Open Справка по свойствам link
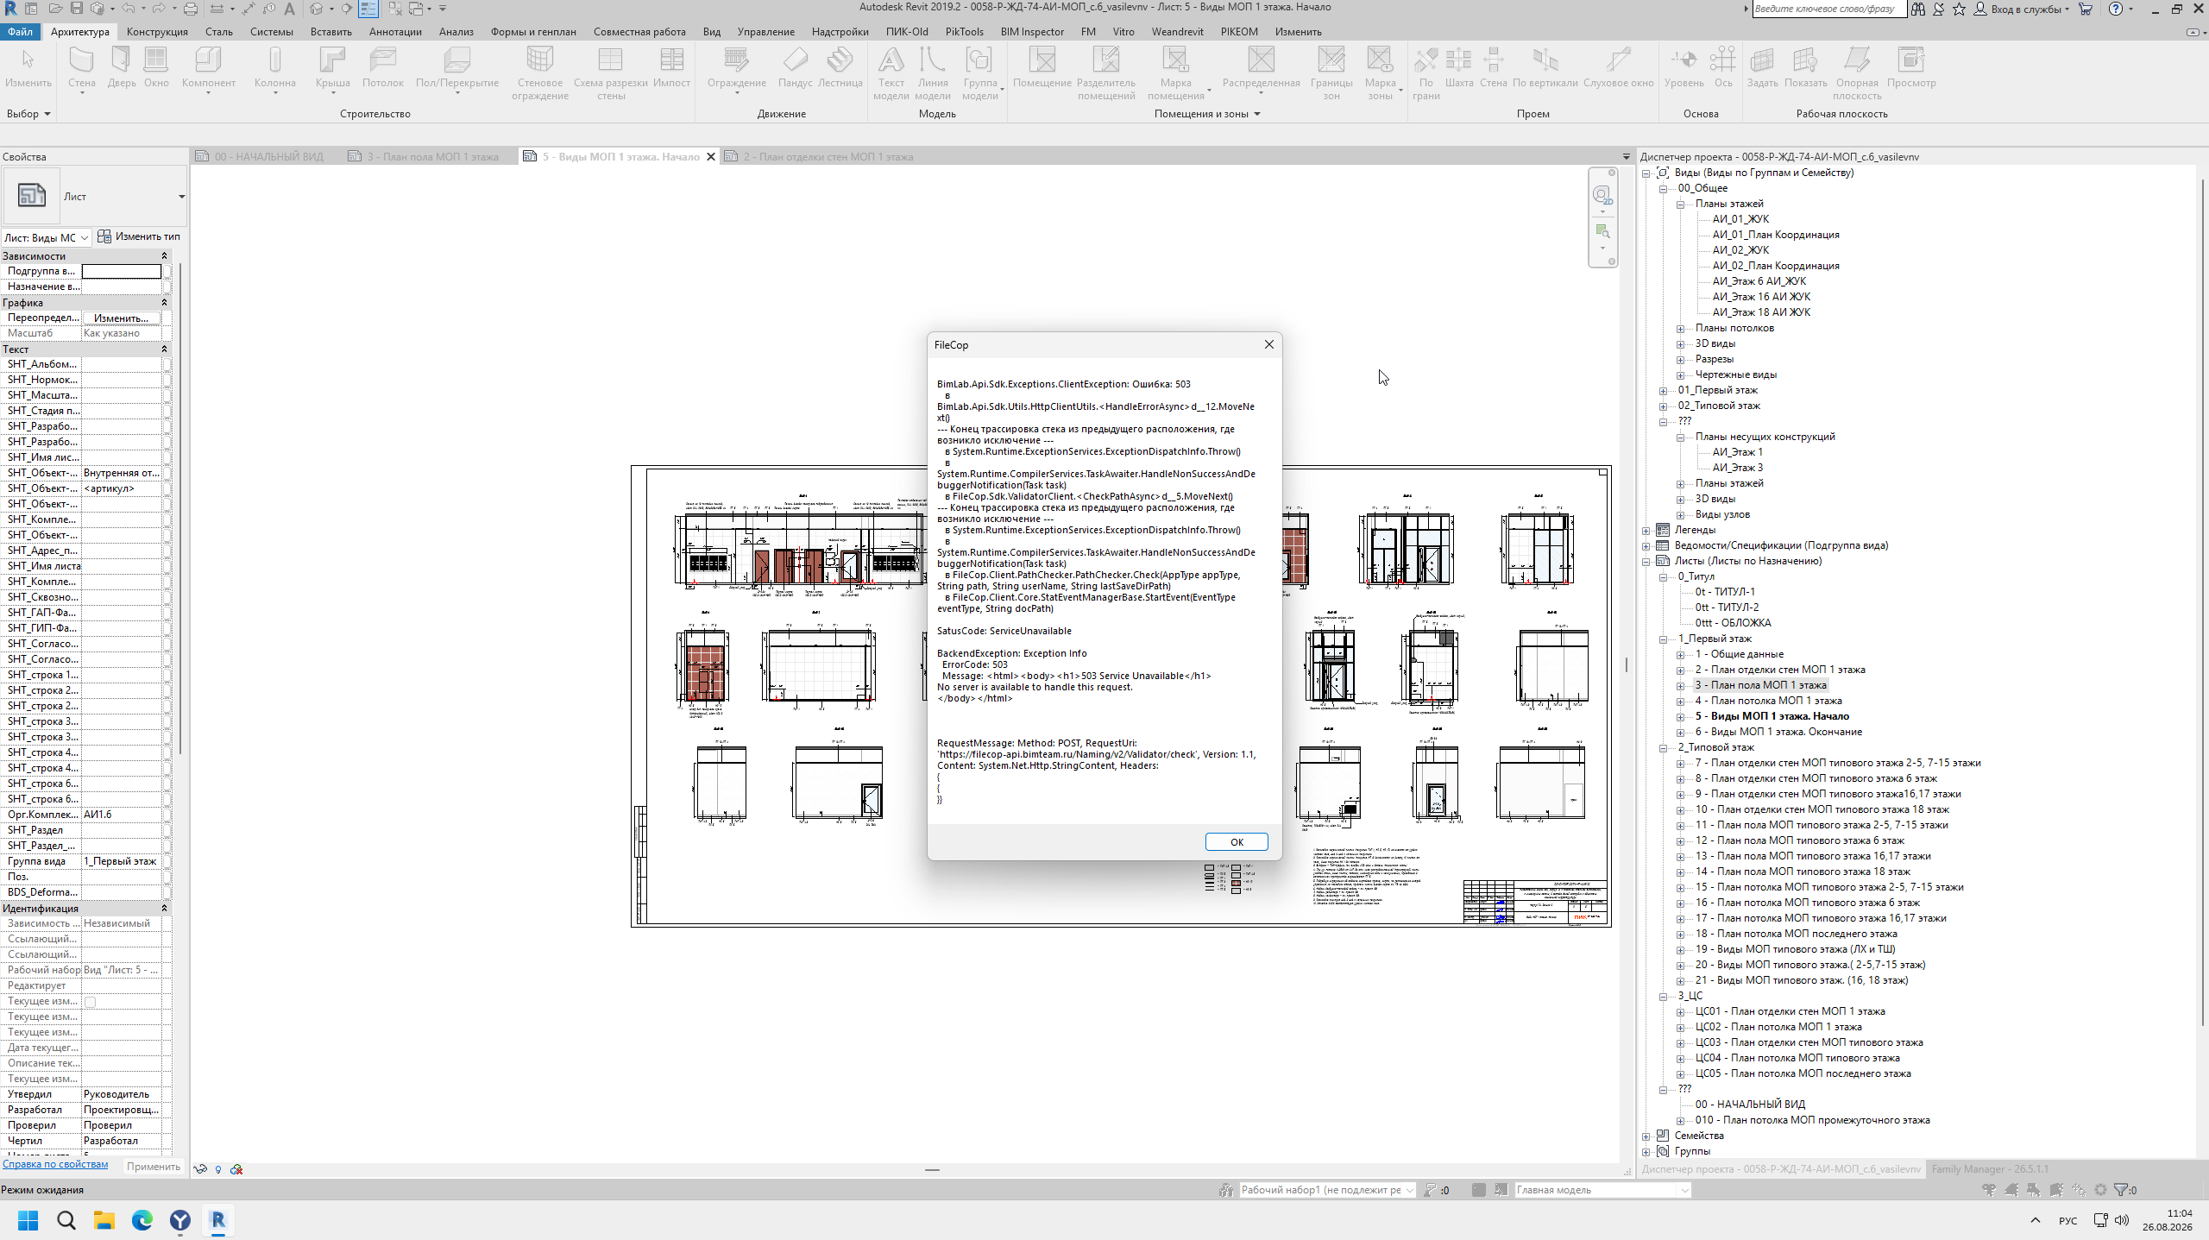This screenshot has width=2209, height=1240. coord(55,1165)
